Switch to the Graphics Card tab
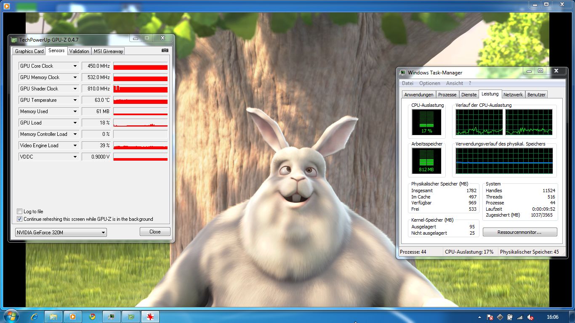The width and height of the screenshot is (575, 323). [x=29, y=51]
